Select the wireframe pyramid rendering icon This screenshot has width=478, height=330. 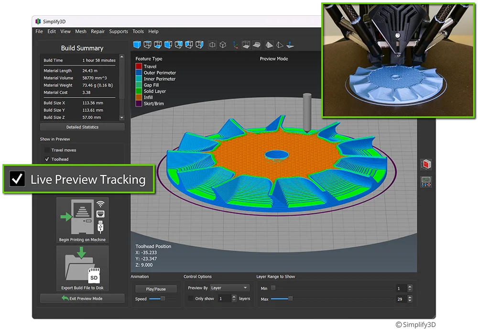pos(280,45)
